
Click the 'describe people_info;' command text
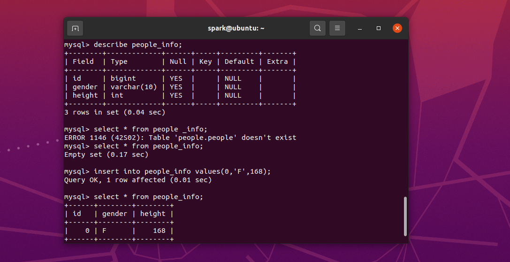coord(138,45)
